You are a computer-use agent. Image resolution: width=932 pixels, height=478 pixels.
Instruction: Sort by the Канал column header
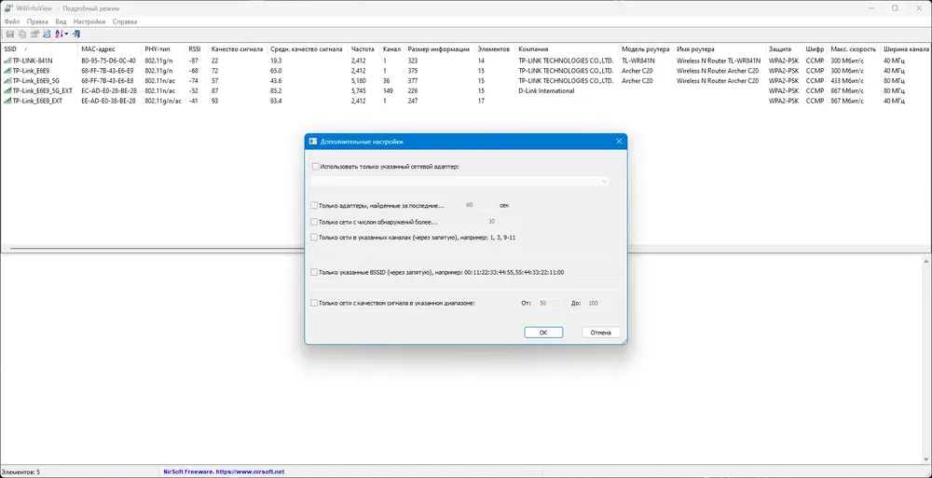[392, 49]
